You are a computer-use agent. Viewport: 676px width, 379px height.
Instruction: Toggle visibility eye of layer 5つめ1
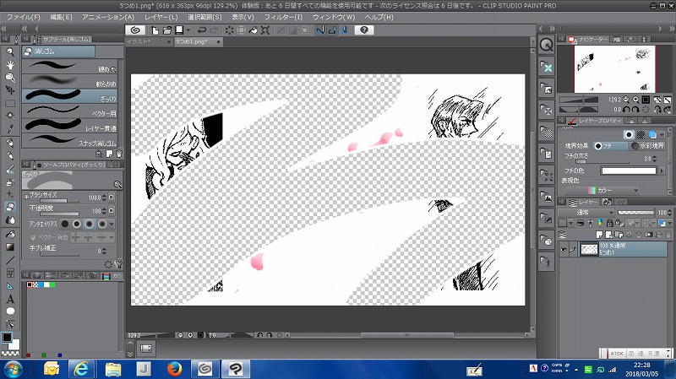[564, 250]
